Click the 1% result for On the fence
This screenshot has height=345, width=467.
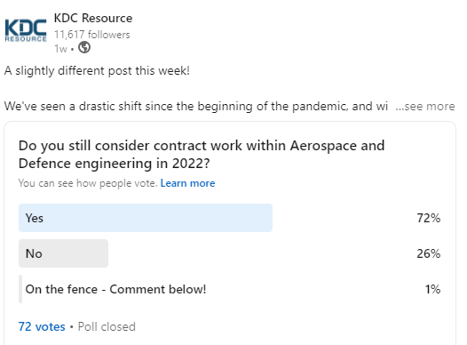[x=432, y=289]
